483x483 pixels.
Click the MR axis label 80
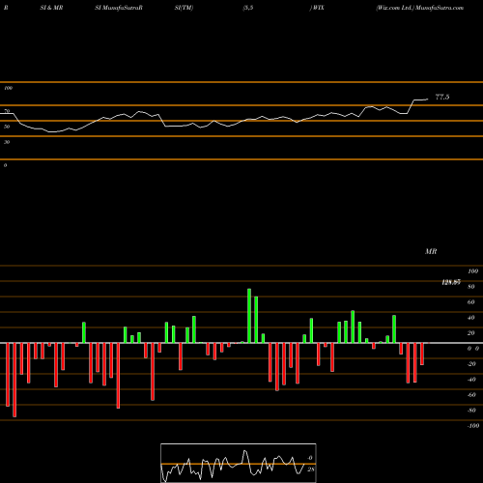471,287
